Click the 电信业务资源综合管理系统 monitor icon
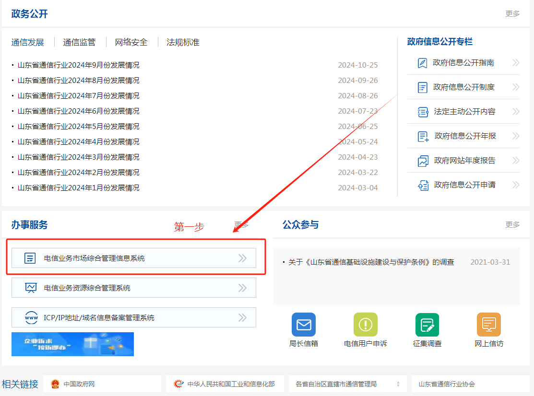534x396 pixels. click(x=31, y=288)
